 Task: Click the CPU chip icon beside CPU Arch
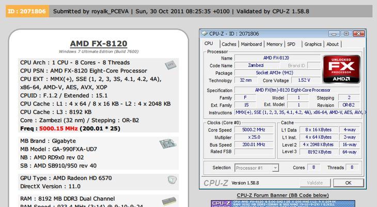click(x=171, y=65)
